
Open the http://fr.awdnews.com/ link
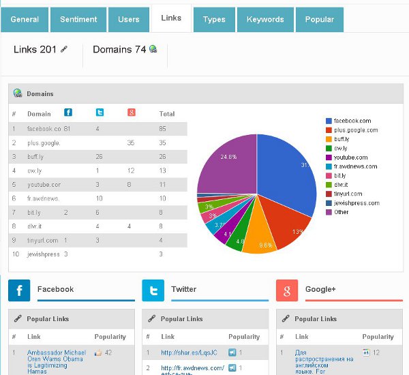(192, 370)
